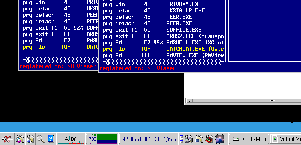Switch to the Virtual Me... window button

(286, 139)
